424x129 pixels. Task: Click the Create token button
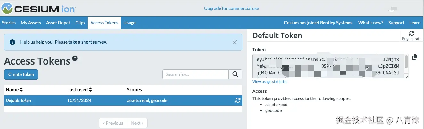click(21, 74)
